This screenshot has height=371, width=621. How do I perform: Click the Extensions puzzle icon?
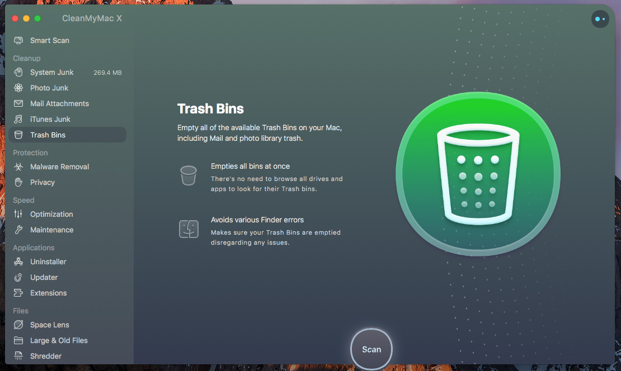click(x=18, y=293)
